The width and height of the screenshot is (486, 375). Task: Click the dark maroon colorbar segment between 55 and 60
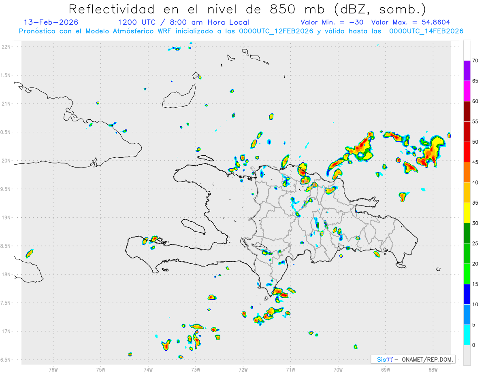pos(467,111)
